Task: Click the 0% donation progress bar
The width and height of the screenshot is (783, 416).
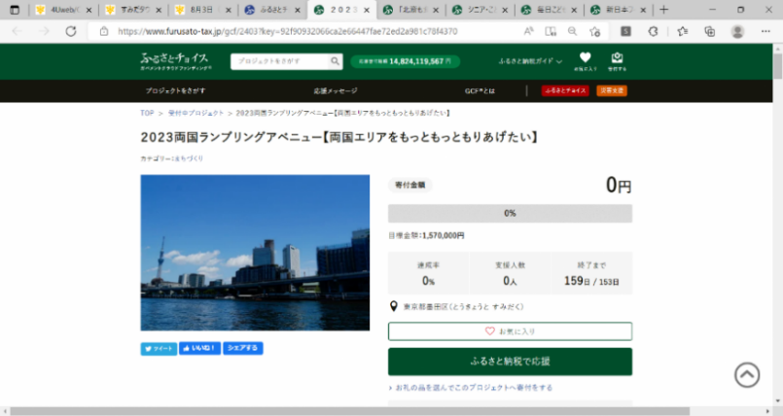Action: [510, 213]
